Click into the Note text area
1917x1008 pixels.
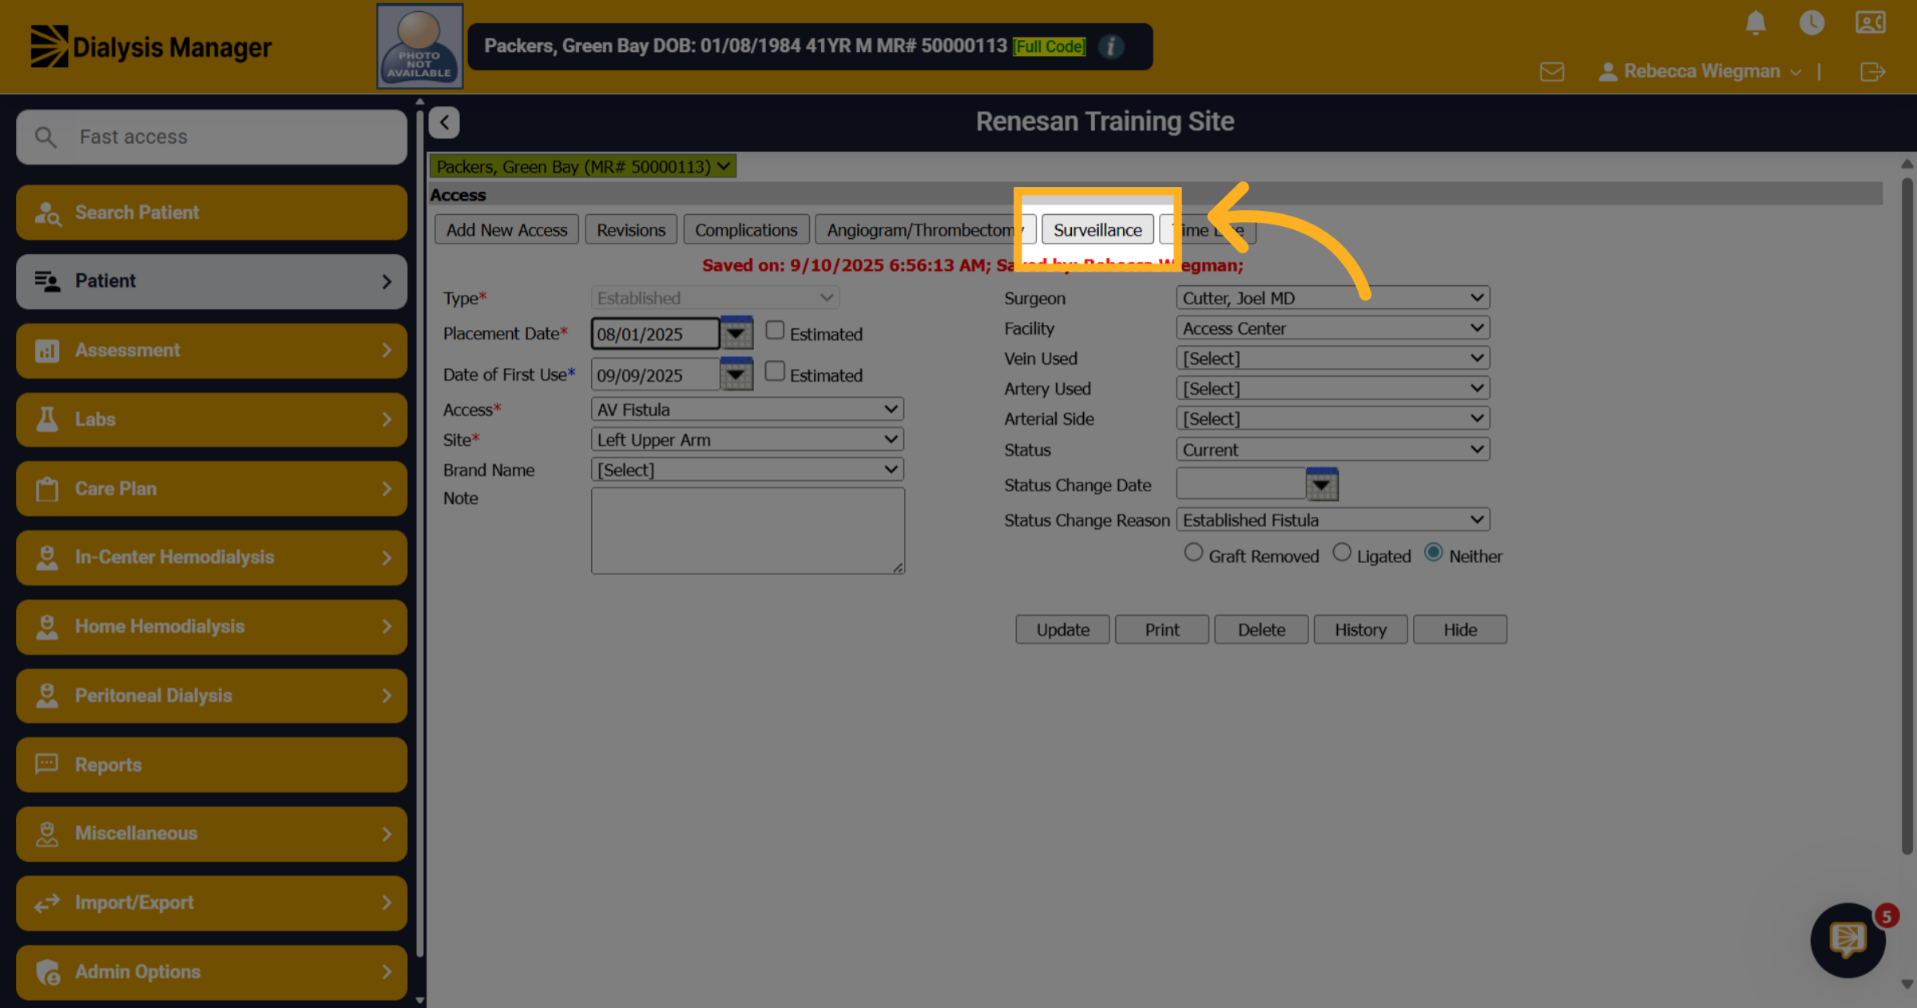tap(748, 531)
